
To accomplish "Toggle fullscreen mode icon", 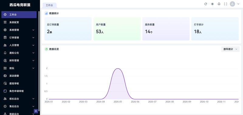I will pyautogui.click(x=225, y=4).
